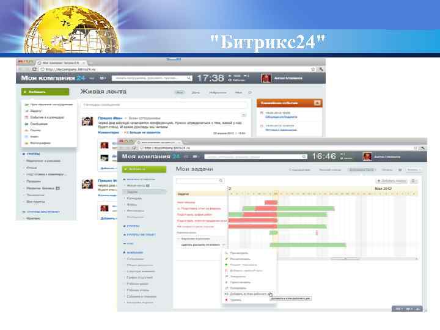This screenshot has width=440, height=330.
Task: Open dropdown arrow on first feed post
Action: [x=244, y=115]
